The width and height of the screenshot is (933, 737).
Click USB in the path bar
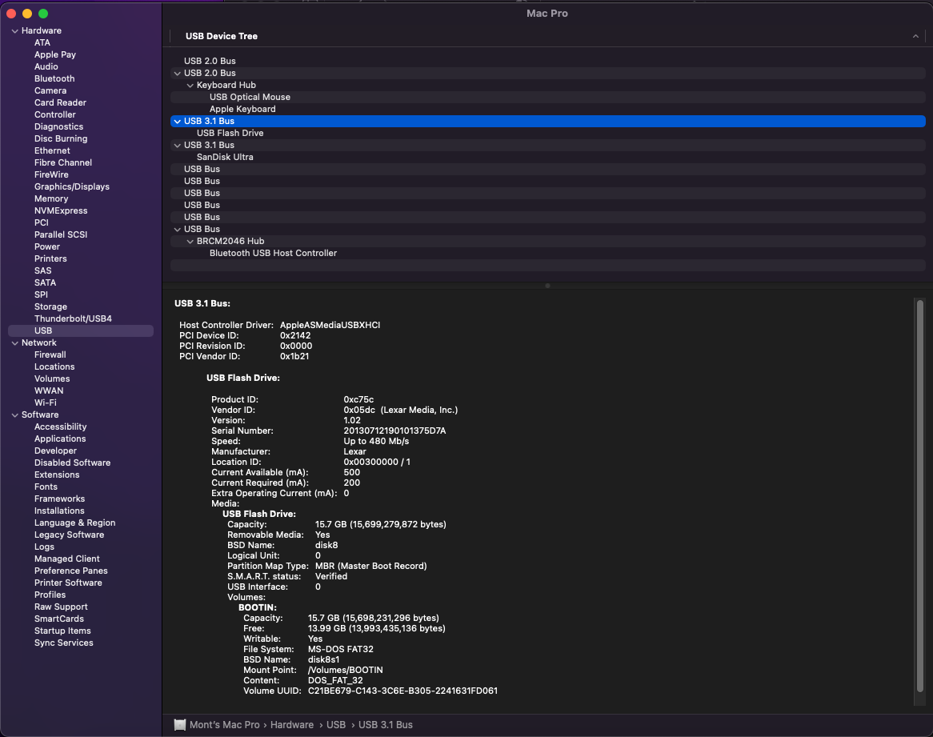click(335, 724)
